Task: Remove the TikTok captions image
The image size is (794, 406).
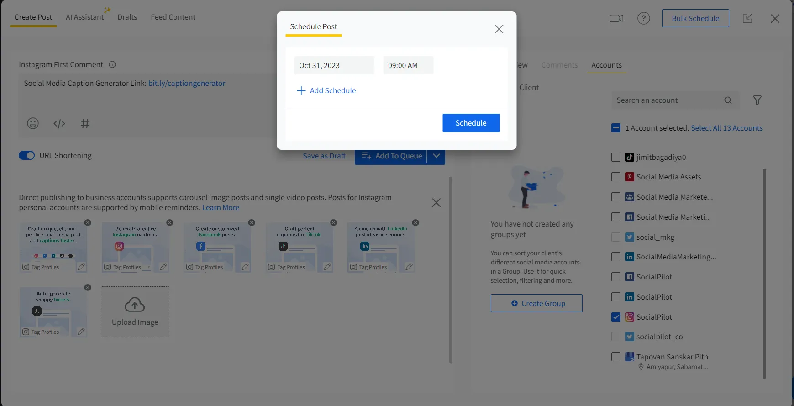Action: point(334,222)
